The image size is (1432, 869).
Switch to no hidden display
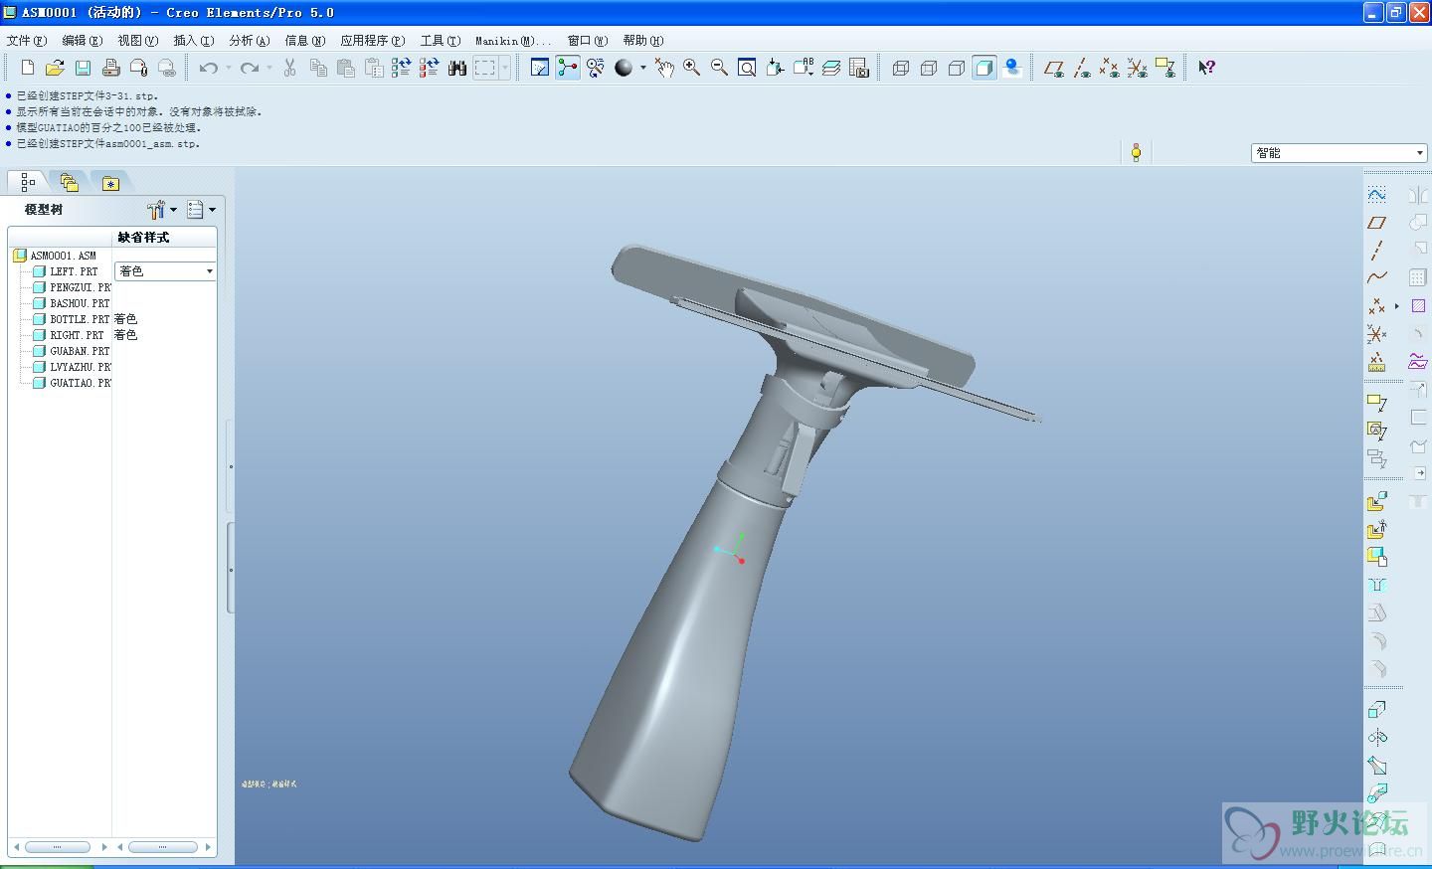click(x=957, y=68)
